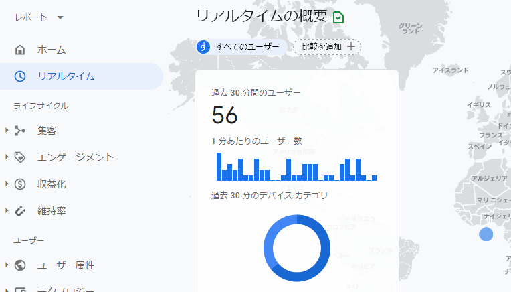
Task: Expand the 維持率 section arrow
Action: point(7,211)
